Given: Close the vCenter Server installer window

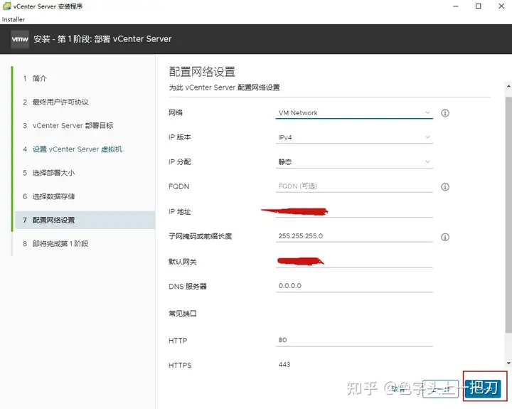Looking at the screenshot, I should coord(501,6).
